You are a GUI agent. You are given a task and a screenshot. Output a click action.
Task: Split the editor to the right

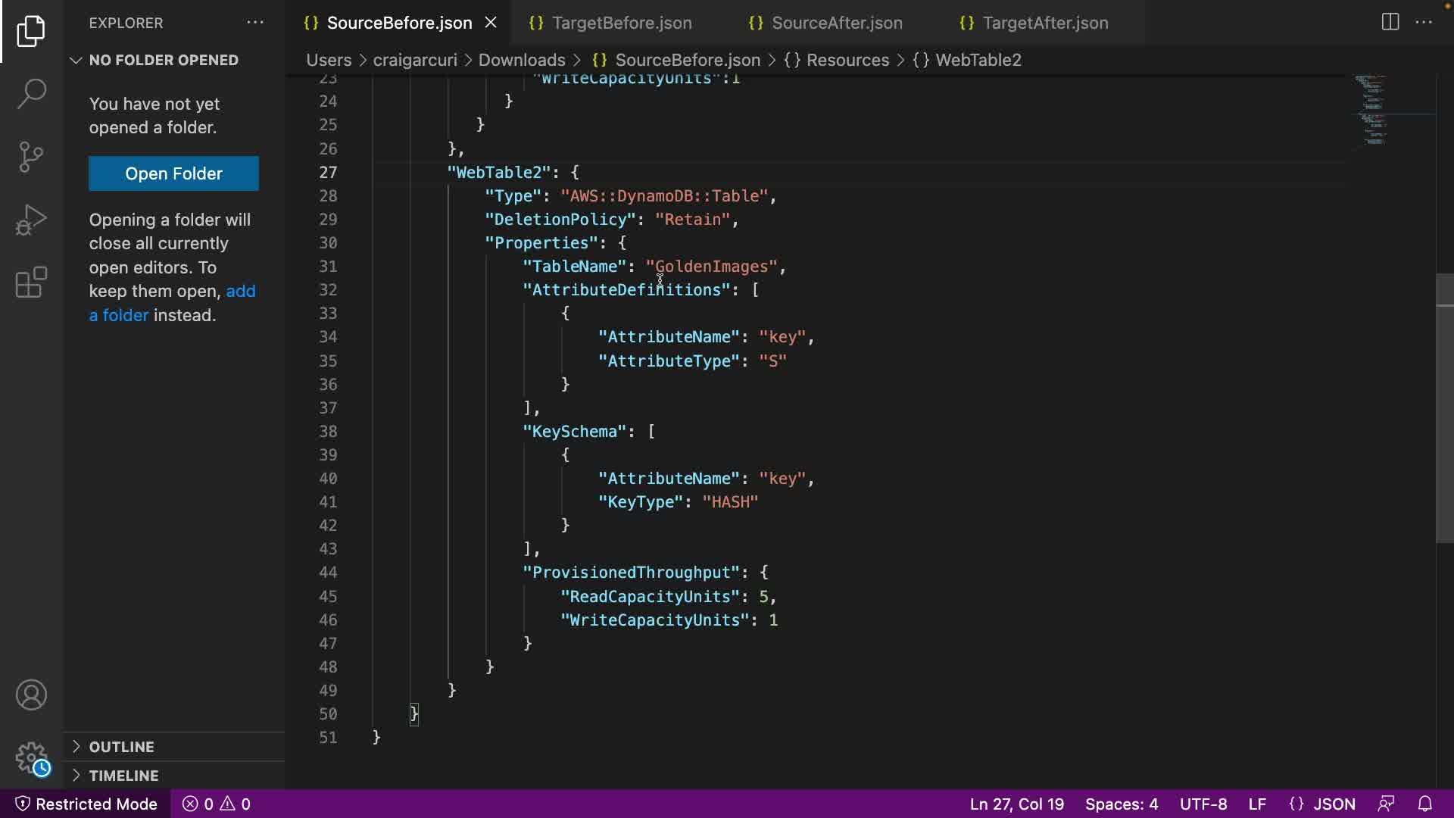1390,22
